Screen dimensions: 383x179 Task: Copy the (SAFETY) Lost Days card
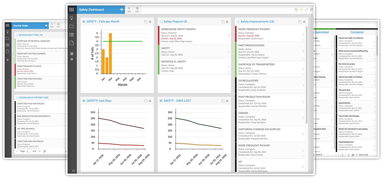(146, 101)
